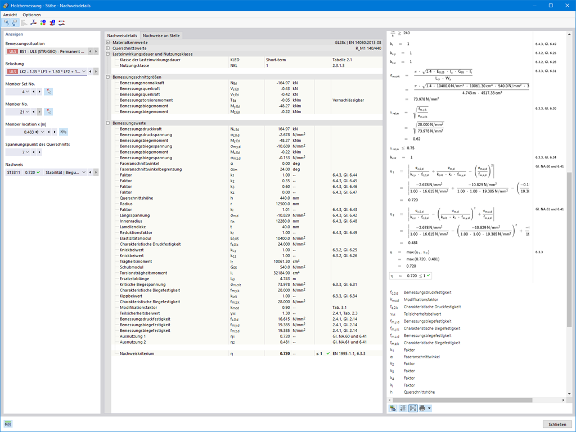
Task: Click the red-blue lines toolbar icon
Action: (x=62, y=22)
